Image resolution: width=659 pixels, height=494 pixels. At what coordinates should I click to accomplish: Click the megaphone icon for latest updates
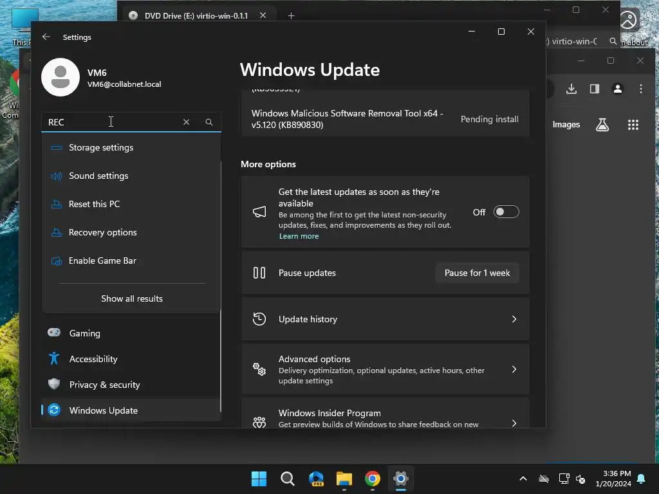(x=259, y=212)
